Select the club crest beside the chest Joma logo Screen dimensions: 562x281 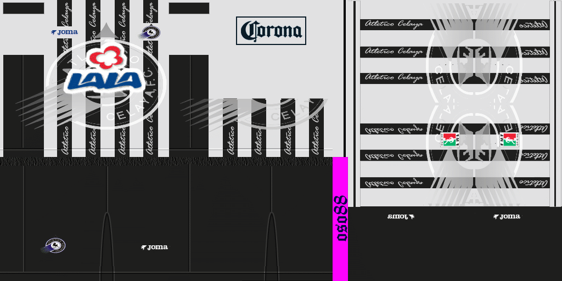point(149,32)
